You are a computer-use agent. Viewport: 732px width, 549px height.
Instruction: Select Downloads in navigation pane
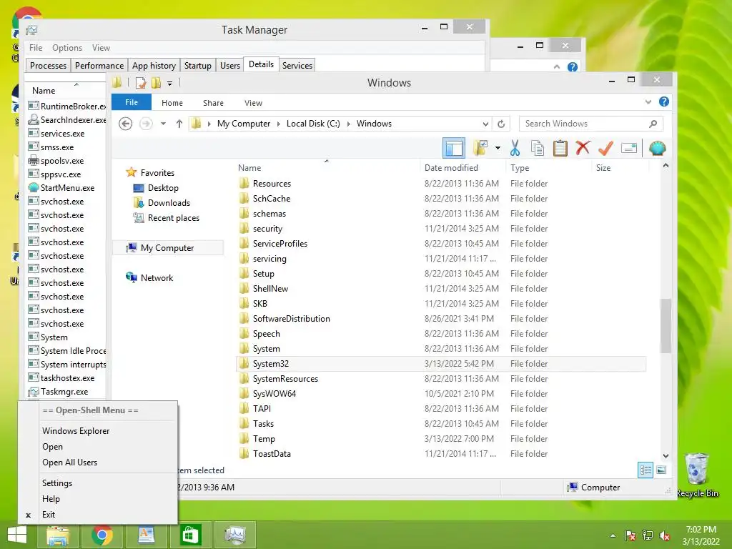click(169, 202)
